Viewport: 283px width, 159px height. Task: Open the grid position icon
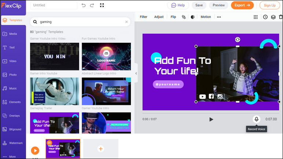point(256,17)
